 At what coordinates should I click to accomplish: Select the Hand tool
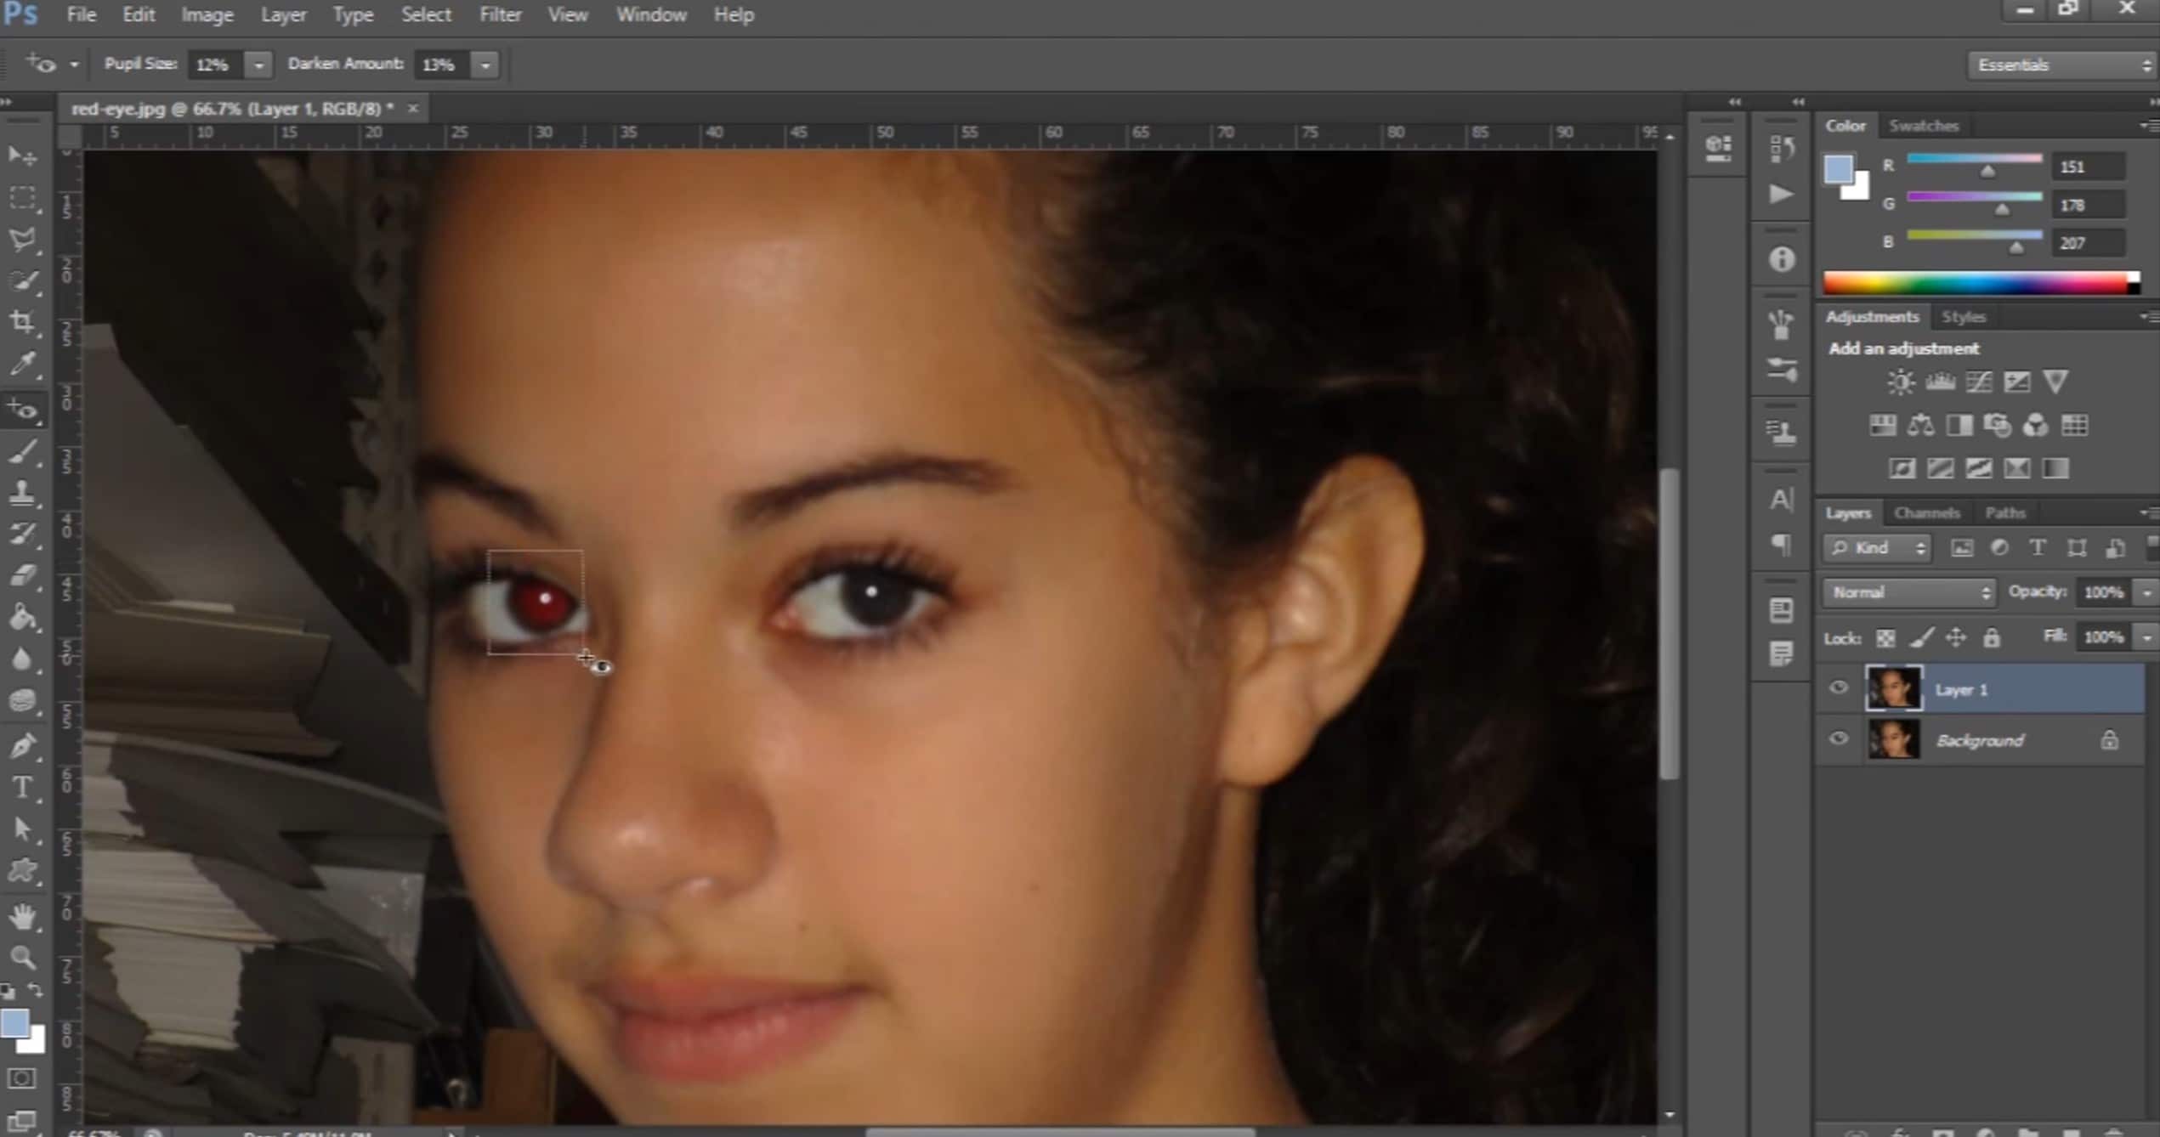tap(22, 916)
